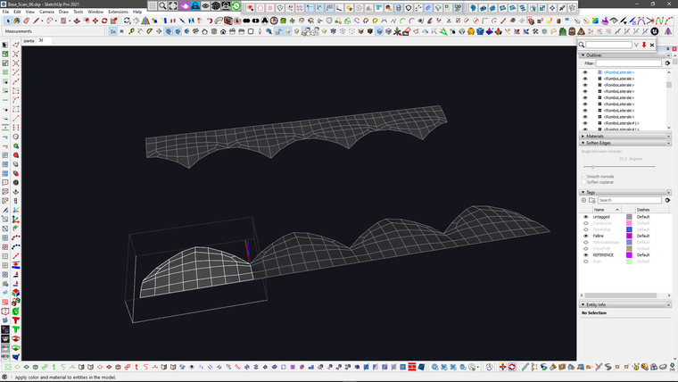Sort tags by the Name column header

click(598, 209)
